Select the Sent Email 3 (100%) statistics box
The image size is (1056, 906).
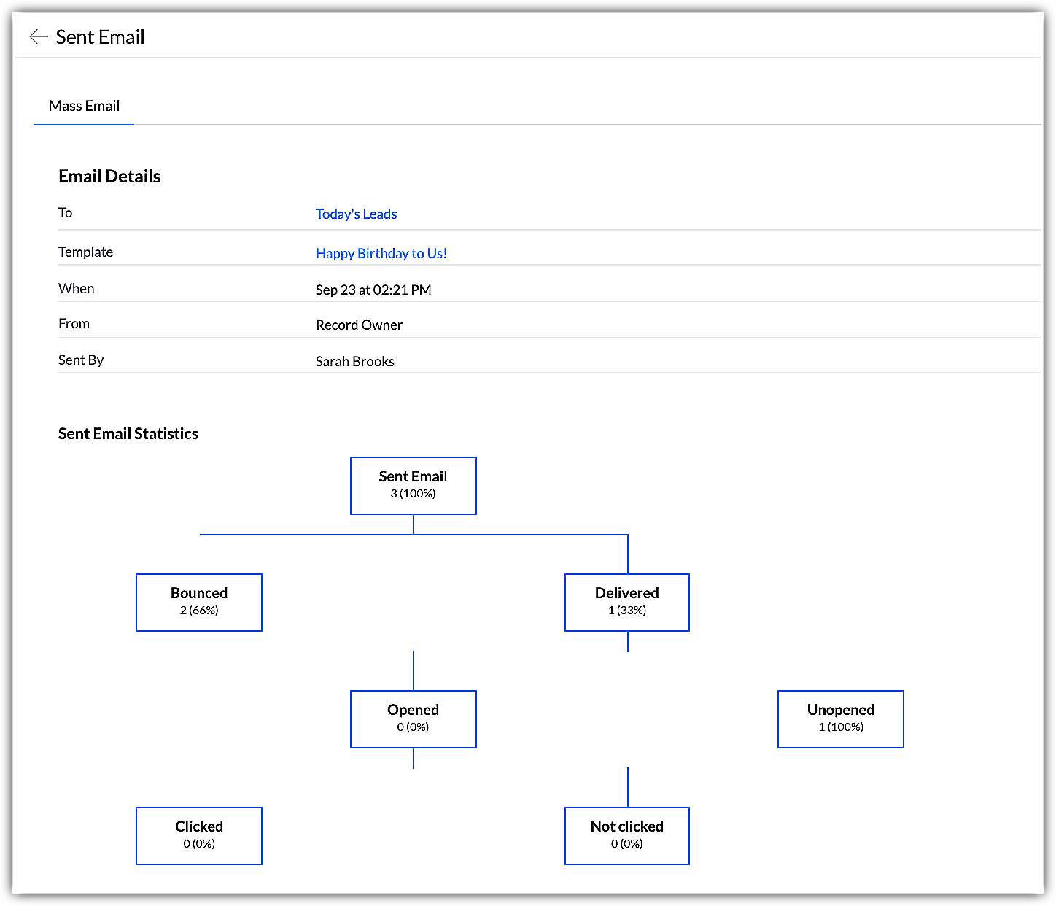coord(413,485)
